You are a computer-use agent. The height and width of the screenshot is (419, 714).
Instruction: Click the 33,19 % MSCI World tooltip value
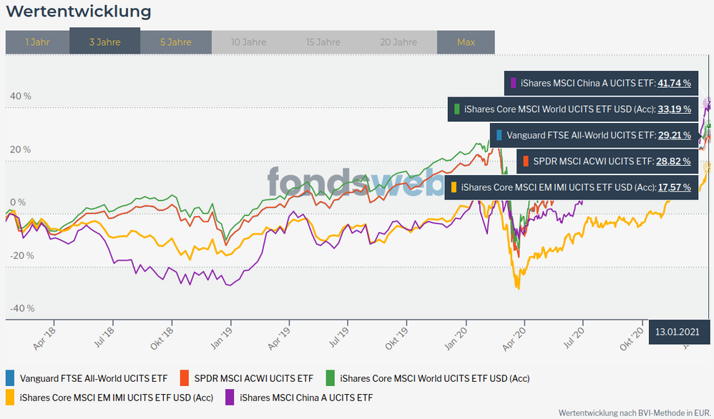[674, 109]
